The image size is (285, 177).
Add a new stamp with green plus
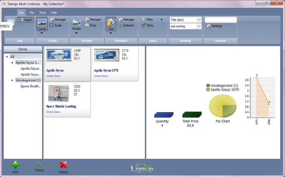click(x=15, y=167)
